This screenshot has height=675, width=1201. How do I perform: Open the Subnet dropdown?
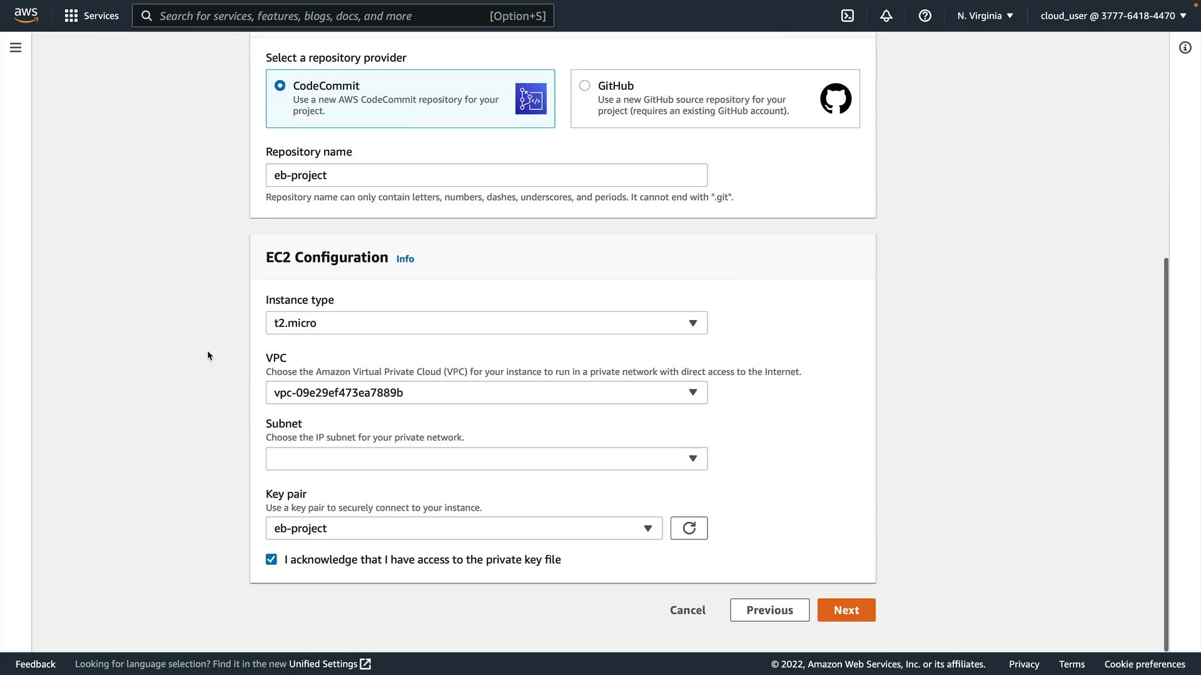pos(486,459)
